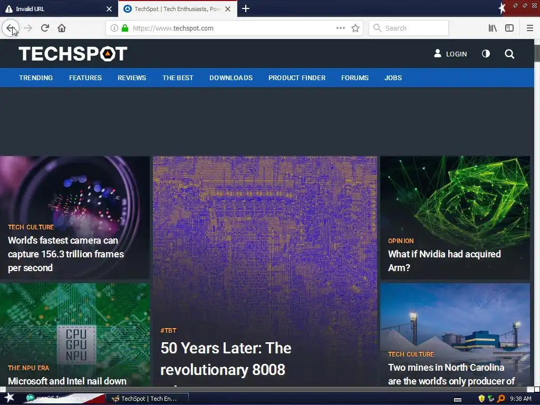The height and width of the screenshot is (405, 540).
Task: Open the TRENDING menu item
Action: pos(36,78)
